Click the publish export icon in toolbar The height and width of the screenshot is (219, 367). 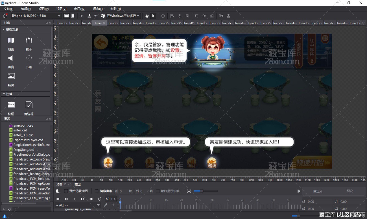(89, 16)
